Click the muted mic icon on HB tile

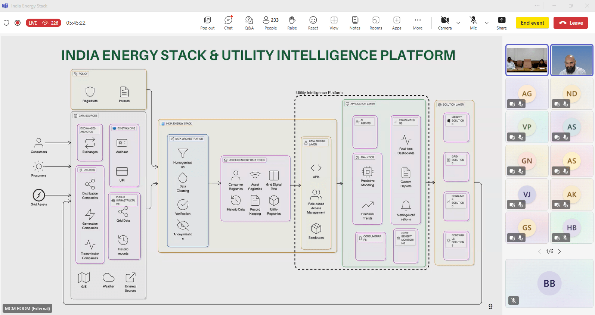coord(565,238)
